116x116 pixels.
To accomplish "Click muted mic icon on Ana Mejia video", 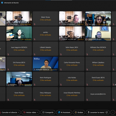I will [87, 24].
